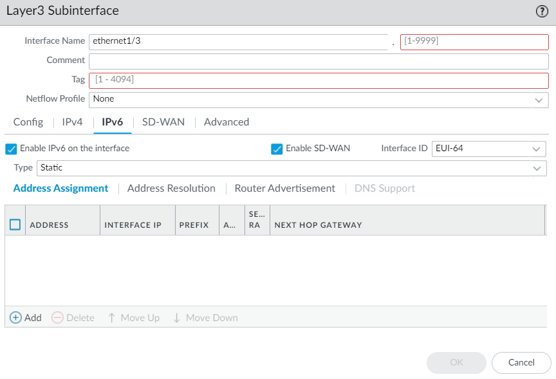
Task: Open the Type Static dropdown
Action: [x=538, y=168]
